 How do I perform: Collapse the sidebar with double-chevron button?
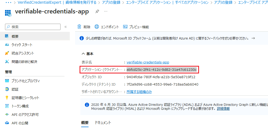[66, 27]
